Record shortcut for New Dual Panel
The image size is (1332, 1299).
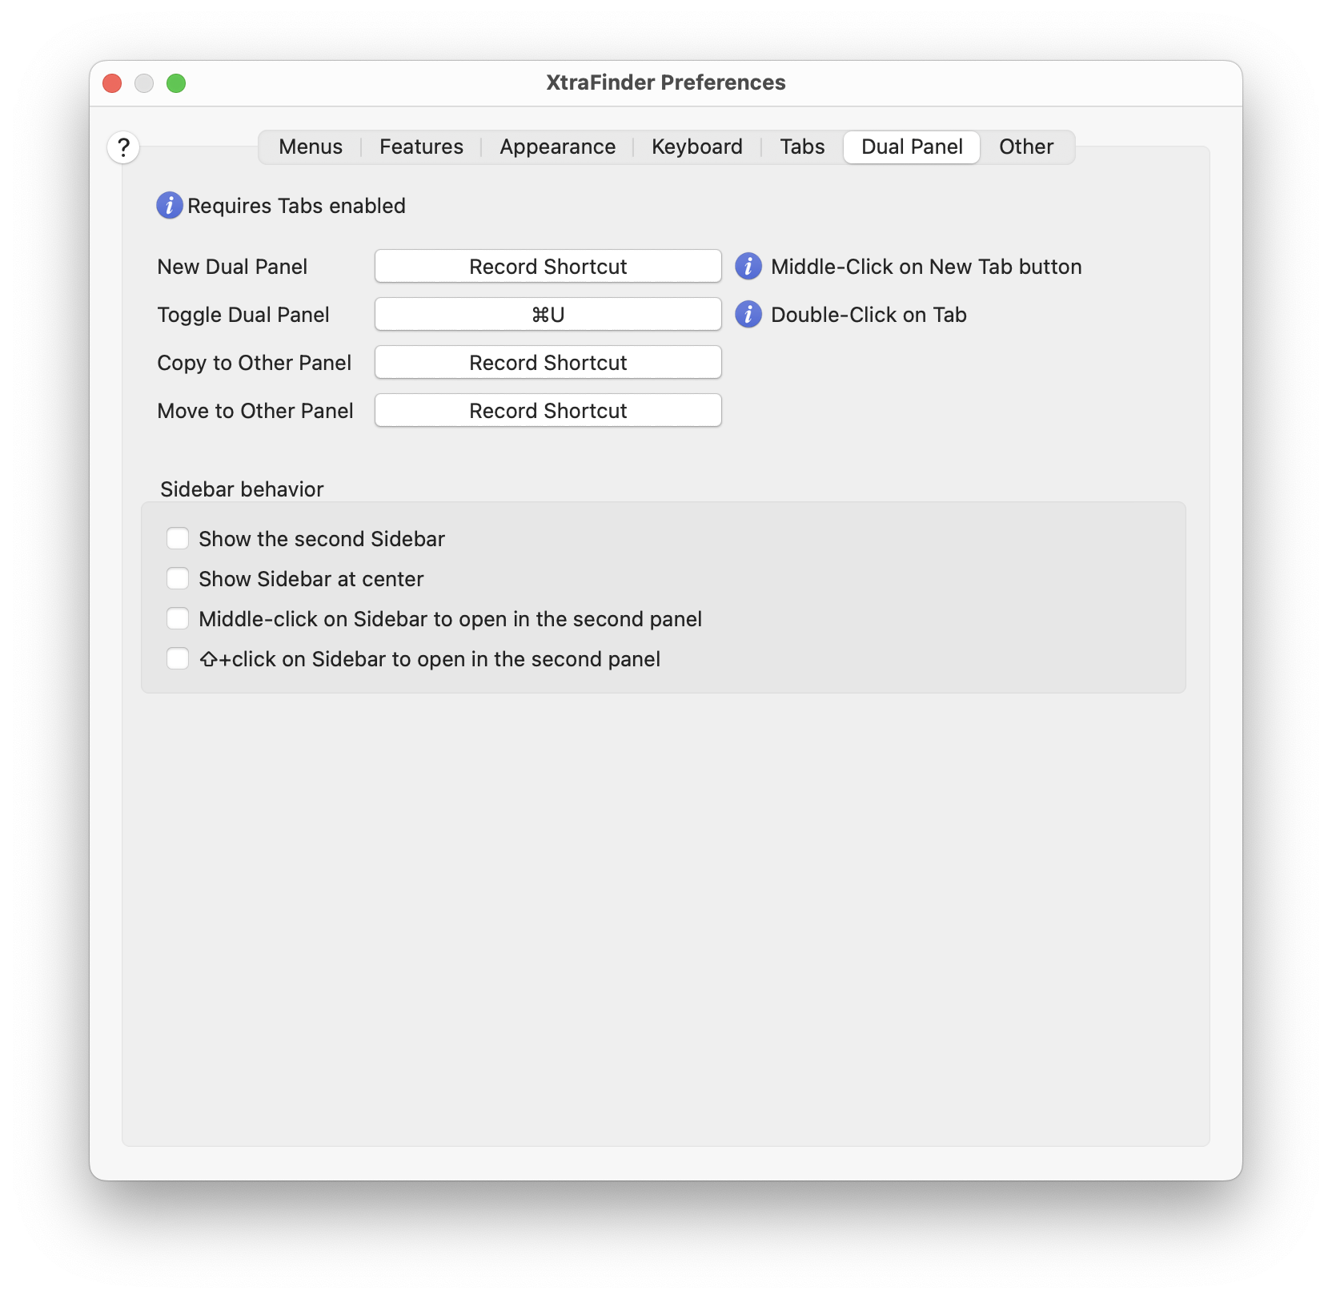(548, 267)
